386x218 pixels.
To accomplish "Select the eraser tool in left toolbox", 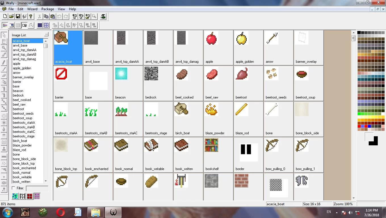I will coord(4,75).
